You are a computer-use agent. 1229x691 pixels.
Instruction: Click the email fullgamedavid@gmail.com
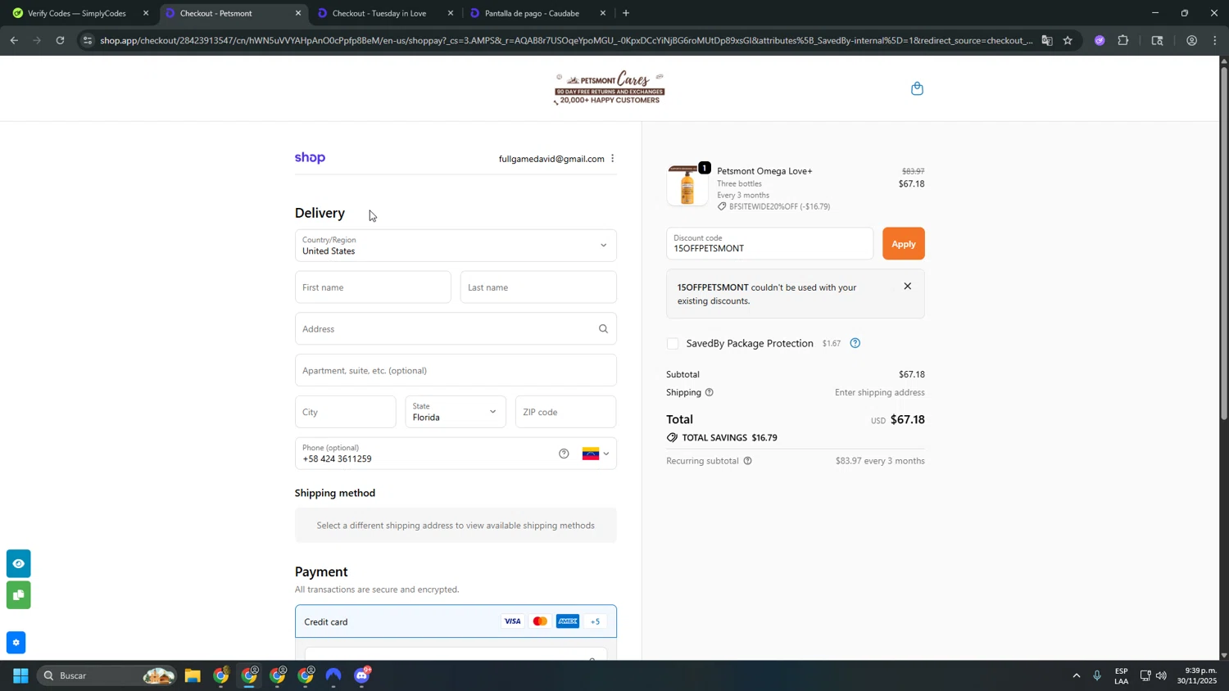point(551,159)
